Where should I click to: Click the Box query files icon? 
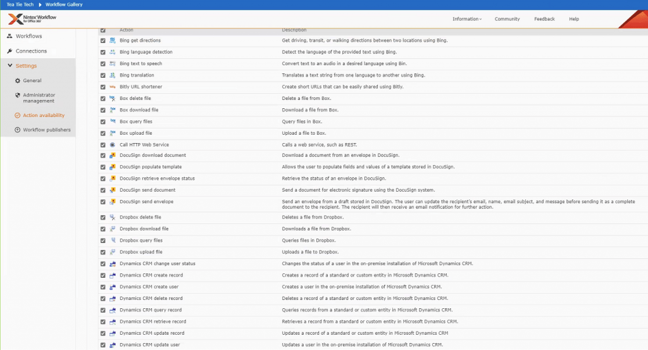pos(113,122)
